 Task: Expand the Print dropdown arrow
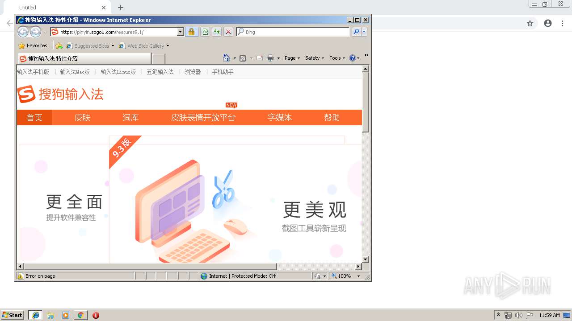[278, 58]
